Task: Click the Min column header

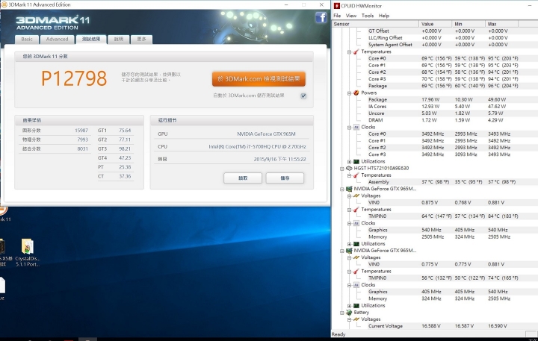Action: 469,24
